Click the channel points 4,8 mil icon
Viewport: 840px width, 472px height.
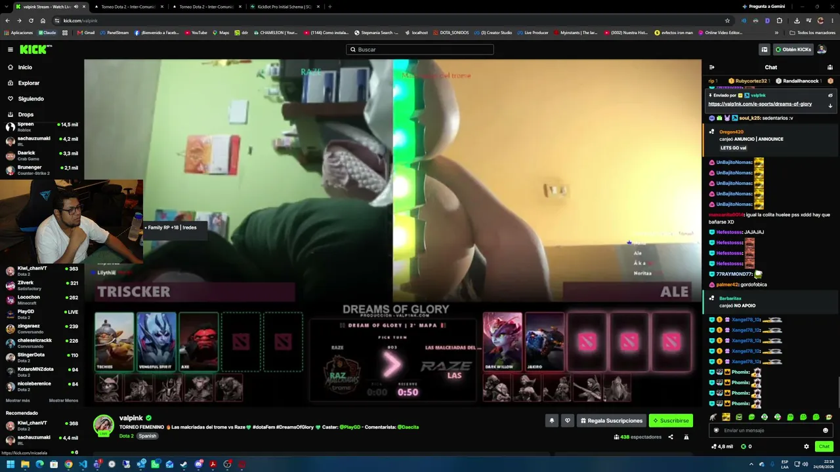click(x=722, y=446)
